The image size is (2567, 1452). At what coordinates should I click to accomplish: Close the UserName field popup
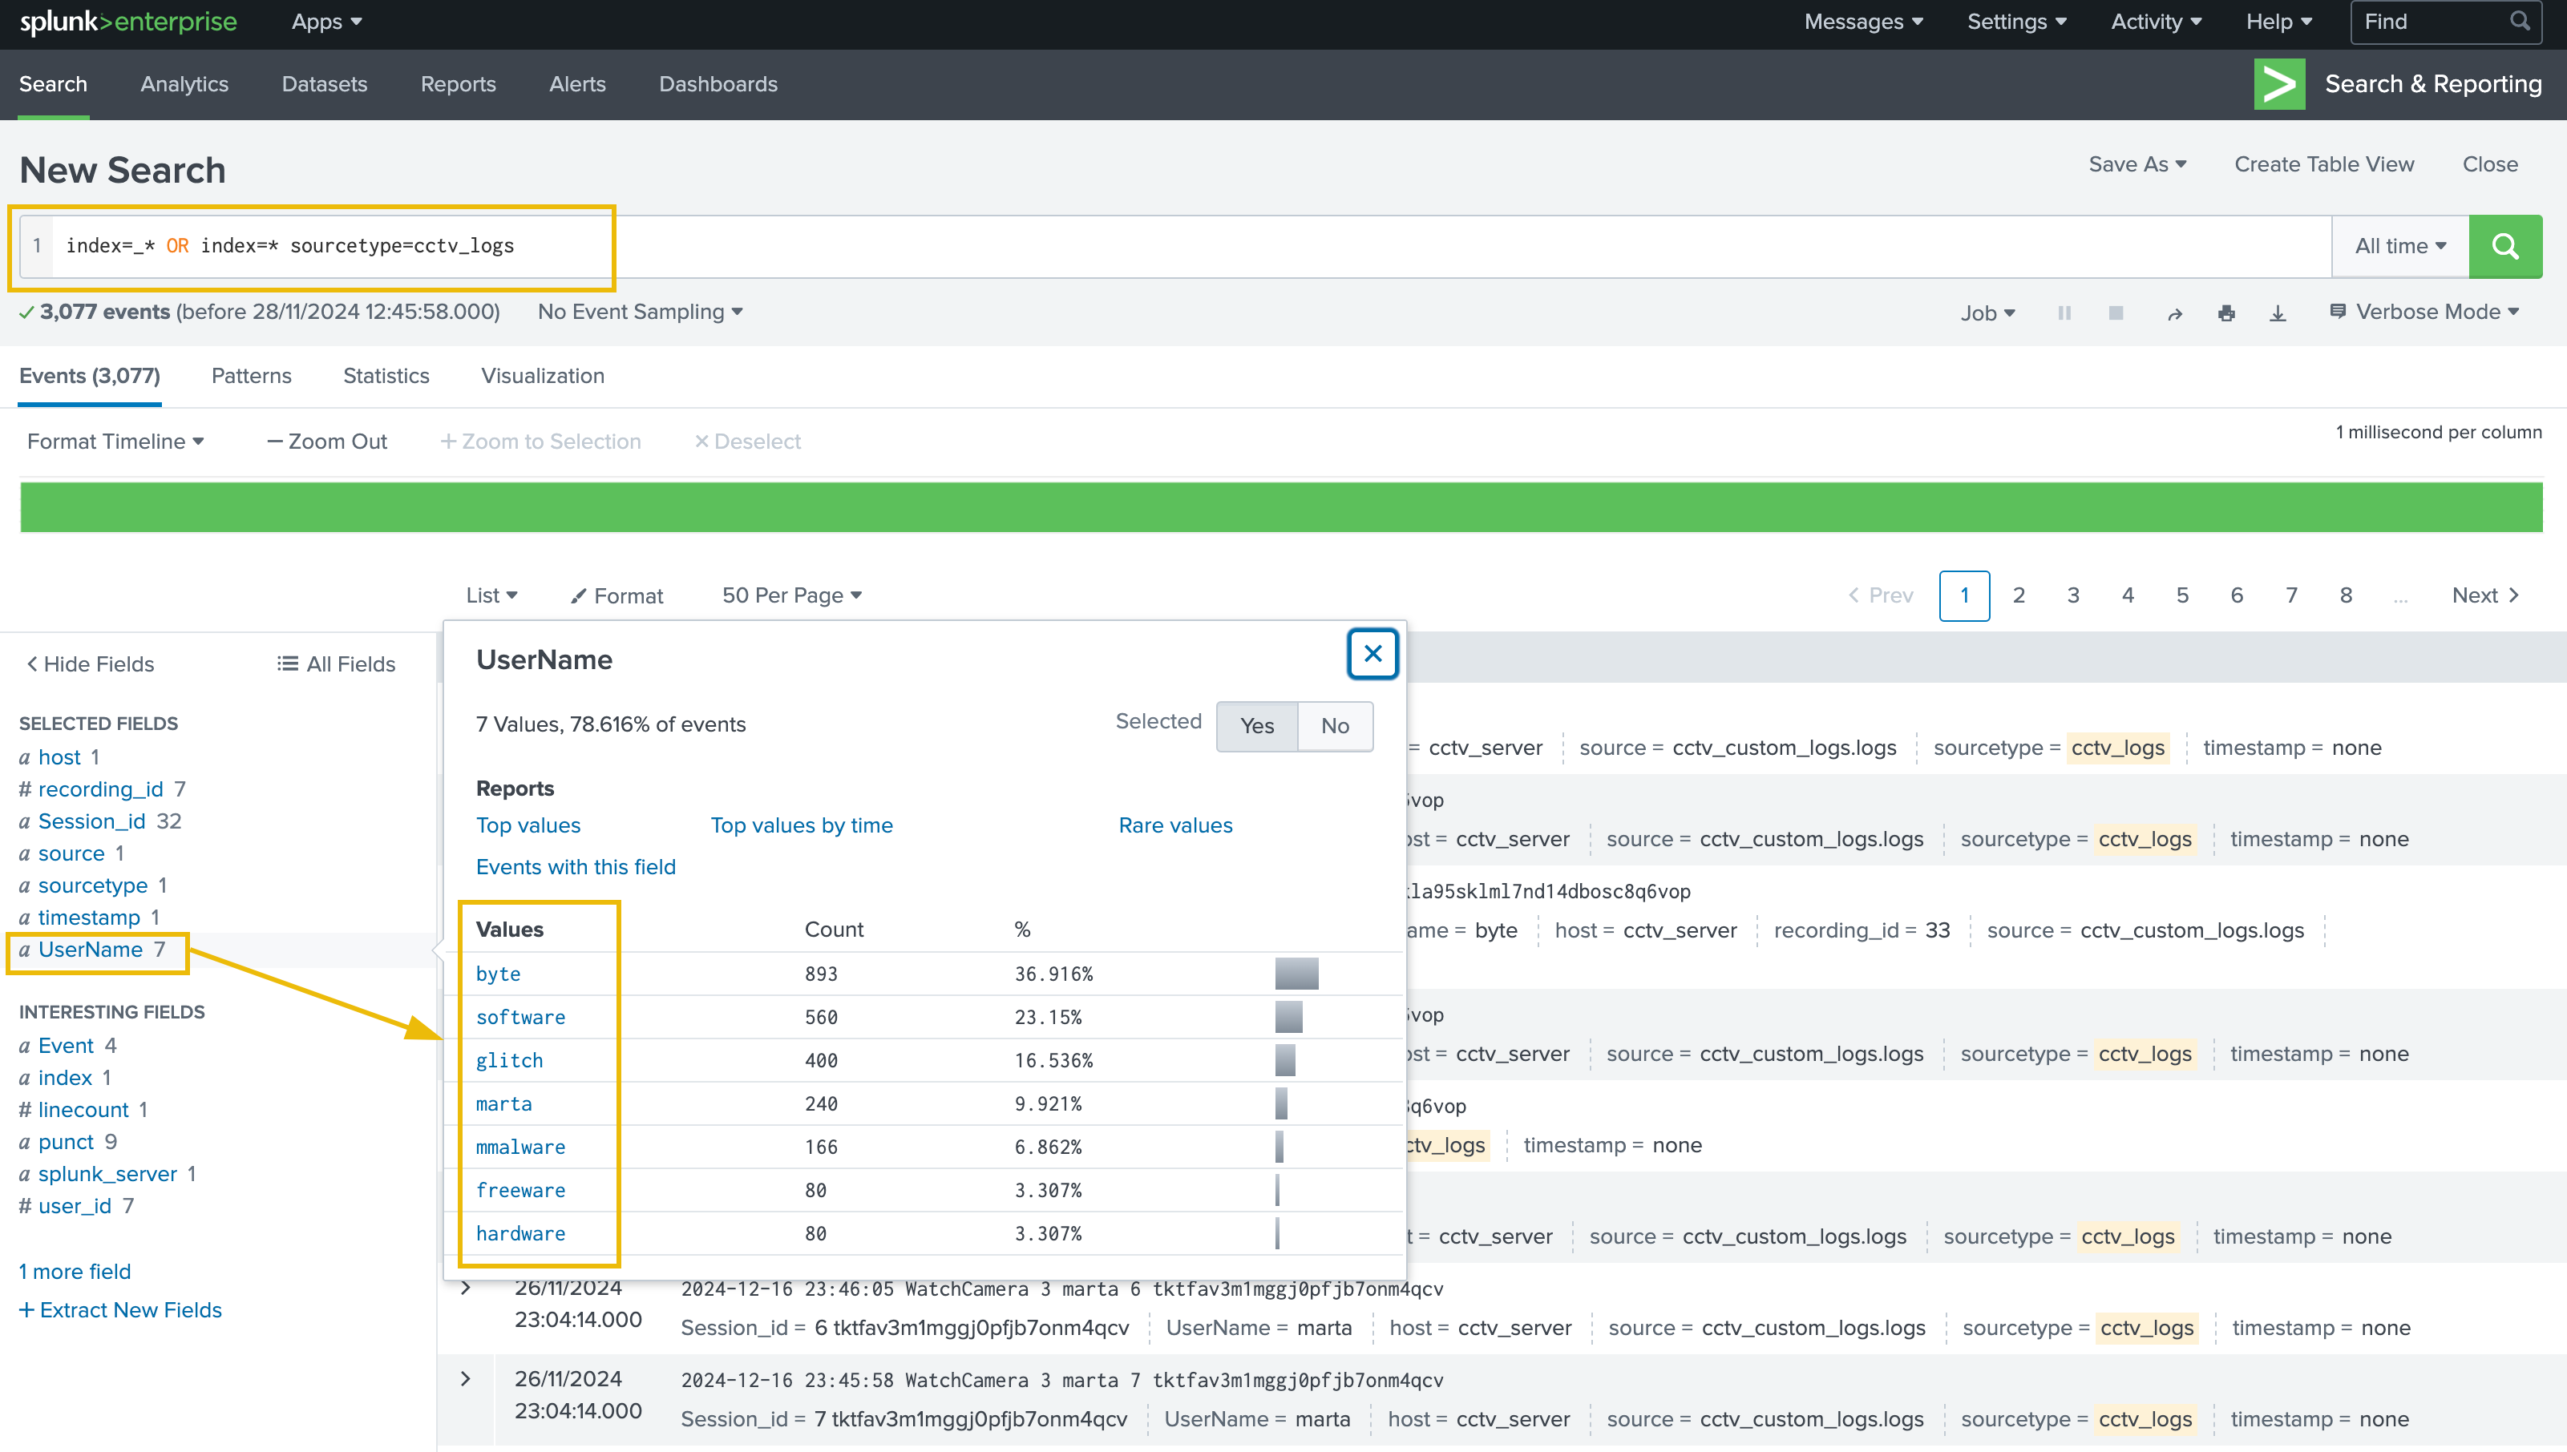click(x=1372, y=654)
